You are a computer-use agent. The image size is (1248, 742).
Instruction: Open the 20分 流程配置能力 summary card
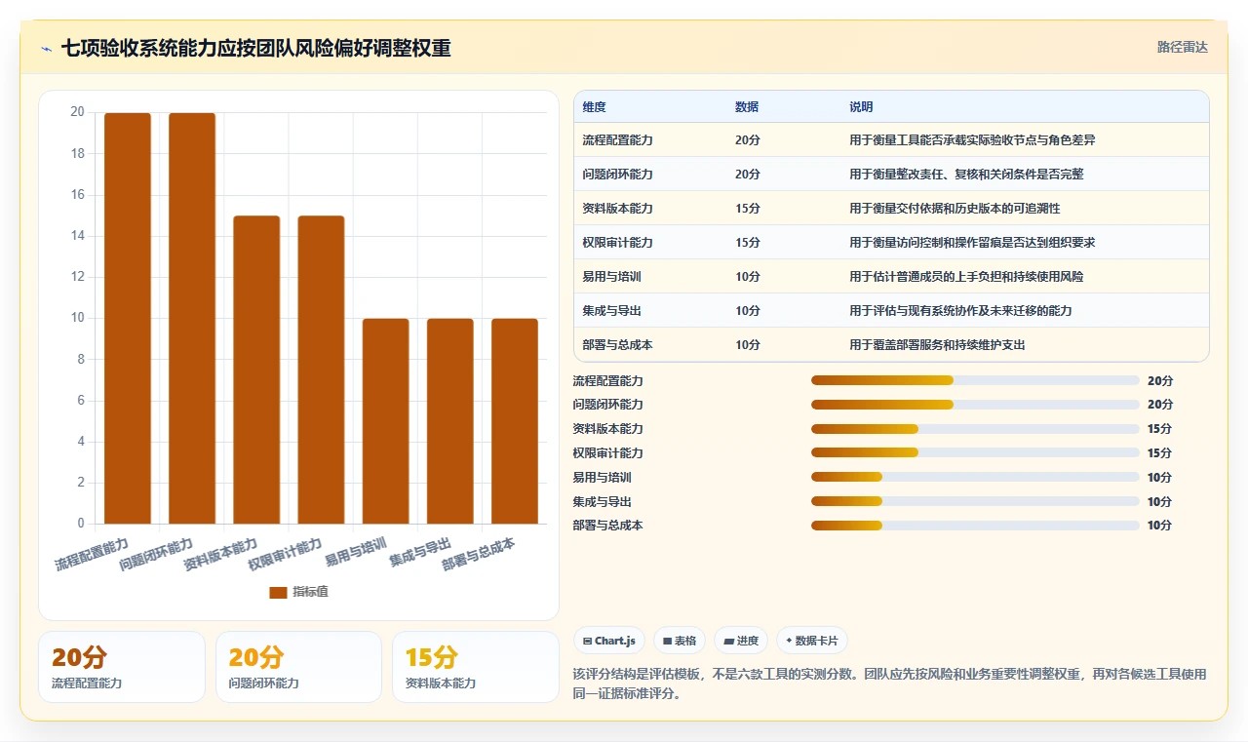point(122,667)
